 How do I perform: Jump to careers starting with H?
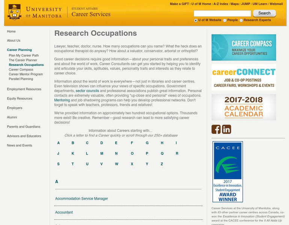click(162, 143)
